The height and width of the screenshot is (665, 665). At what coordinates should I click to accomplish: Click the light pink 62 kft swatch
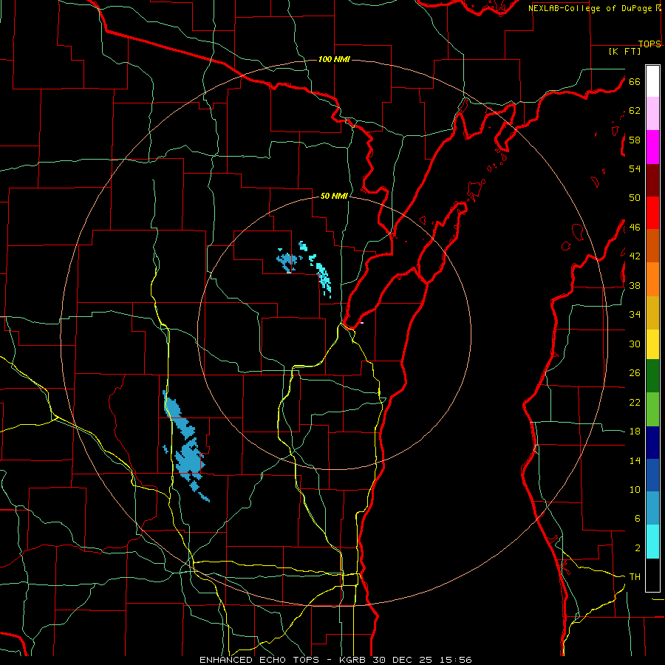[x=652, y=113]
